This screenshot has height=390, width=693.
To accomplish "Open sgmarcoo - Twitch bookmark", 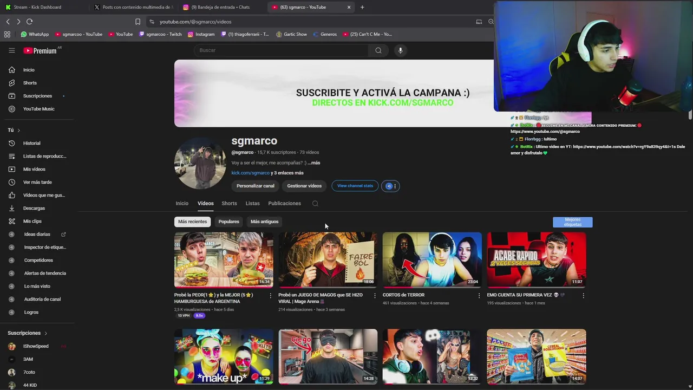I will (160, 34).
